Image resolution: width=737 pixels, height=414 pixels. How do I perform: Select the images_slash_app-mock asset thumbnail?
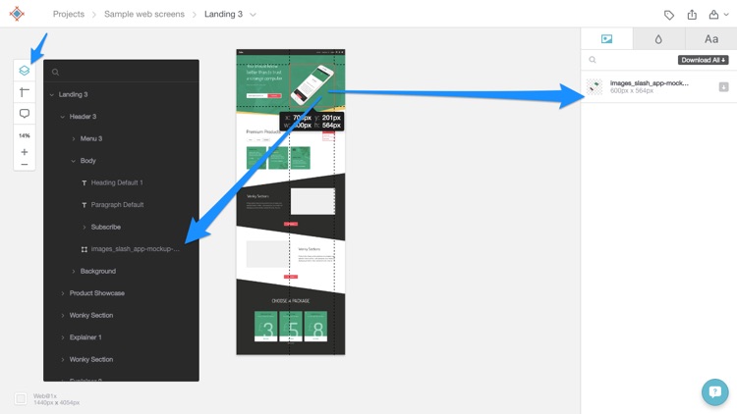[595, 87]
